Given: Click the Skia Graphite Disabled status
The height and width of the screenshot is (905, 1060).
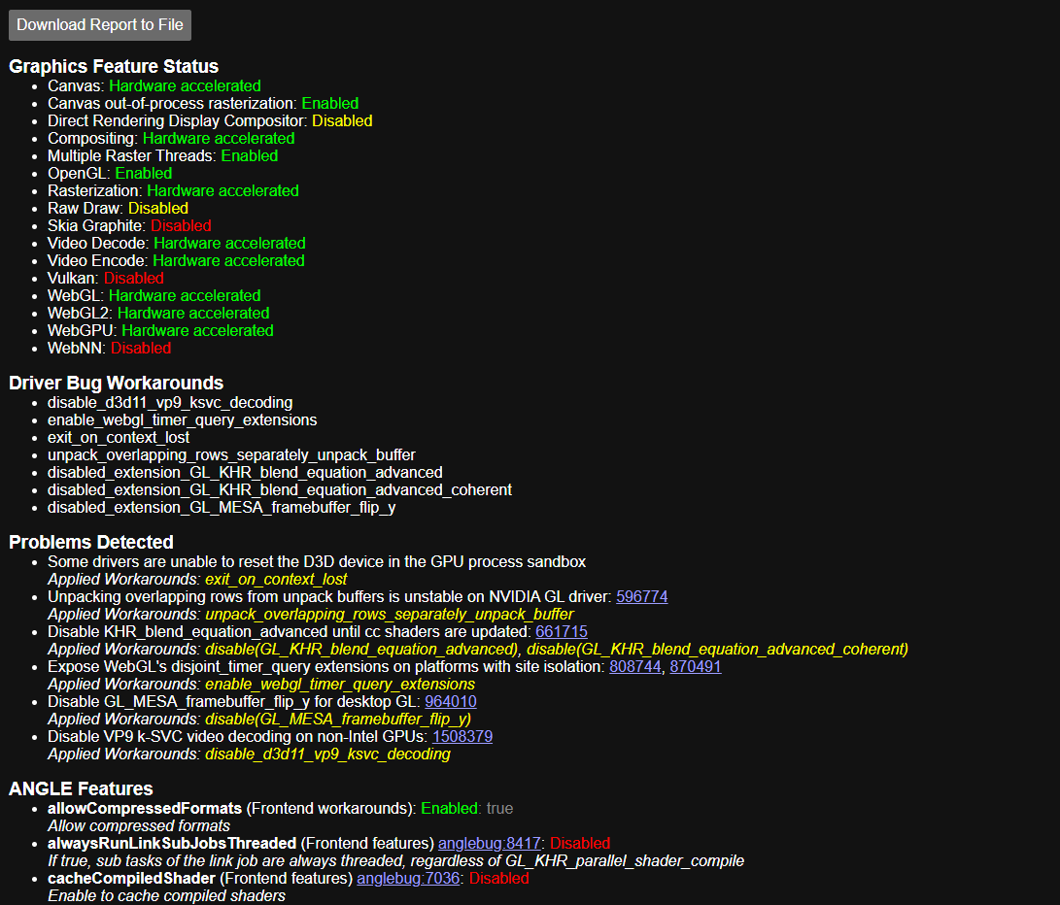Looking at the screenshot, I should (180, 225).
